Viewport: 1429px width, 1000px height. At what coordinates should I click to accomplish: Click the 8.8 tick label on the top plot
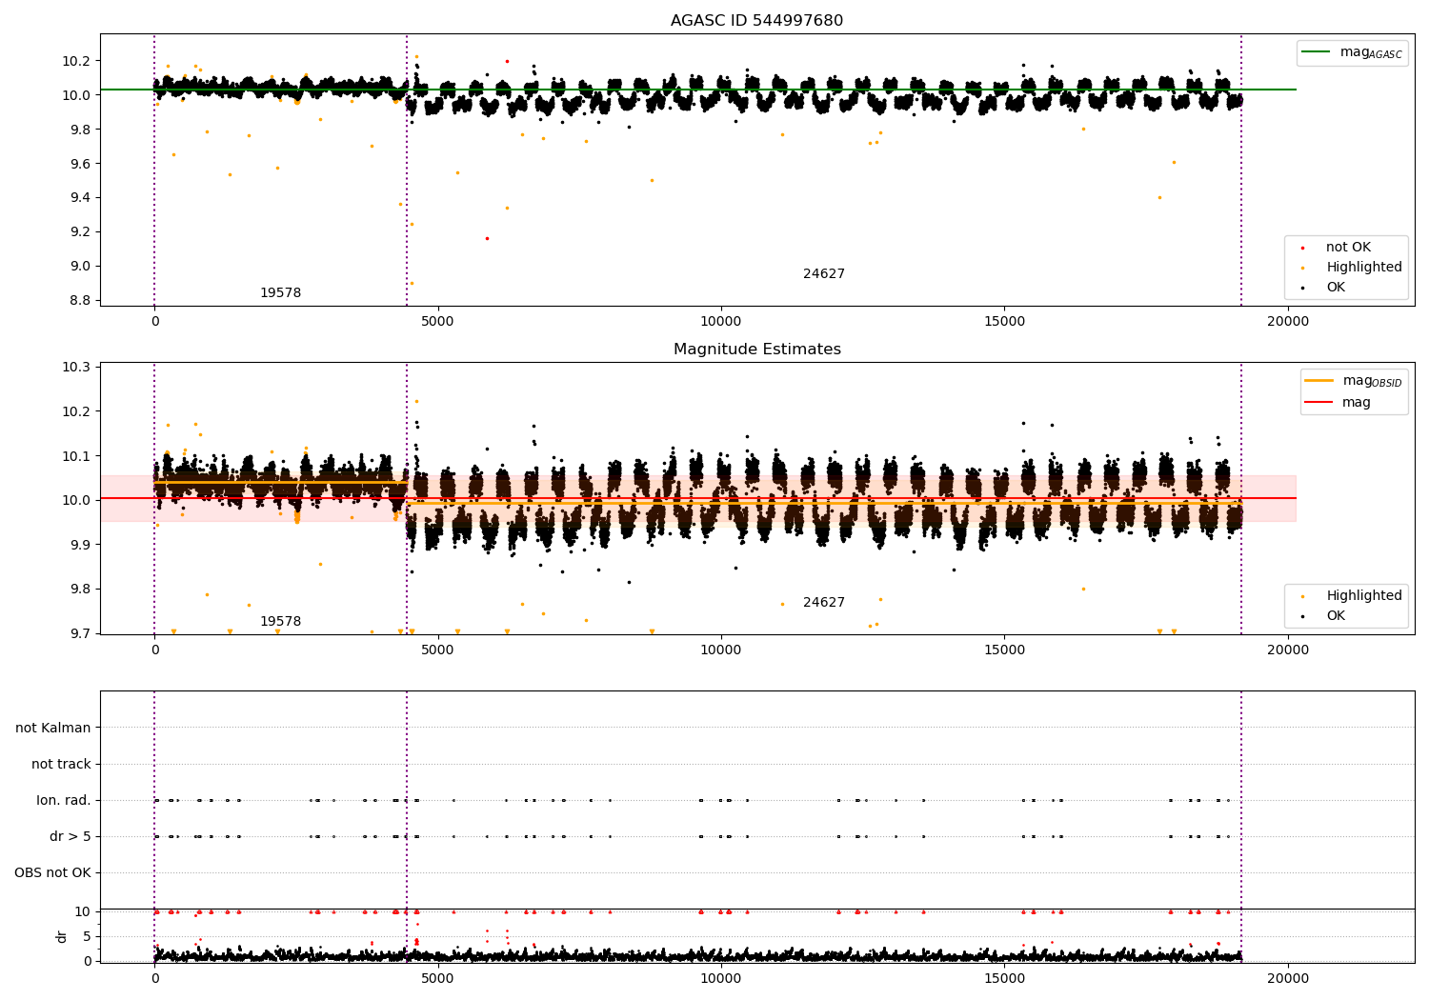tap(80, 301)
